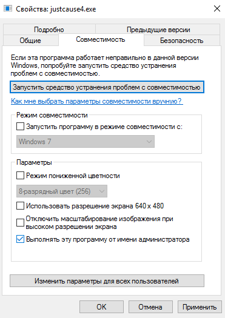This screenshot has height=318, width=225.
Task: Expand the 8-разрядный цвет (256) dropdown
Action: 62,191
